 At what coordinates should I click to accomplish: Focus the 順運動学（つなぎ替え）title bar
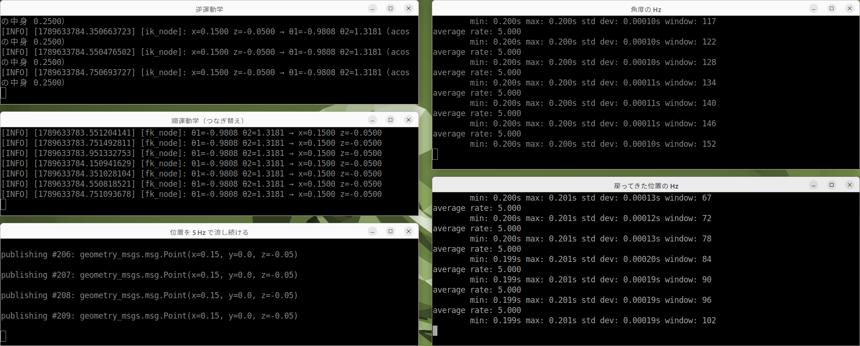[209, 120]
